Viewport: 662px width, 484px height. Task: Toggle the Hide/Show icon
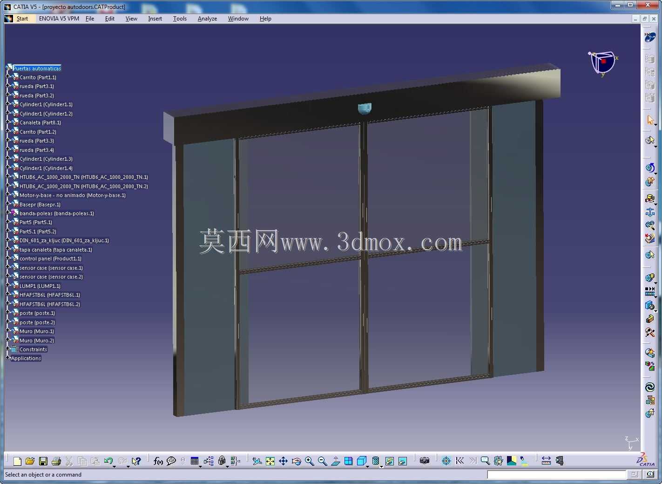(390, 461)
